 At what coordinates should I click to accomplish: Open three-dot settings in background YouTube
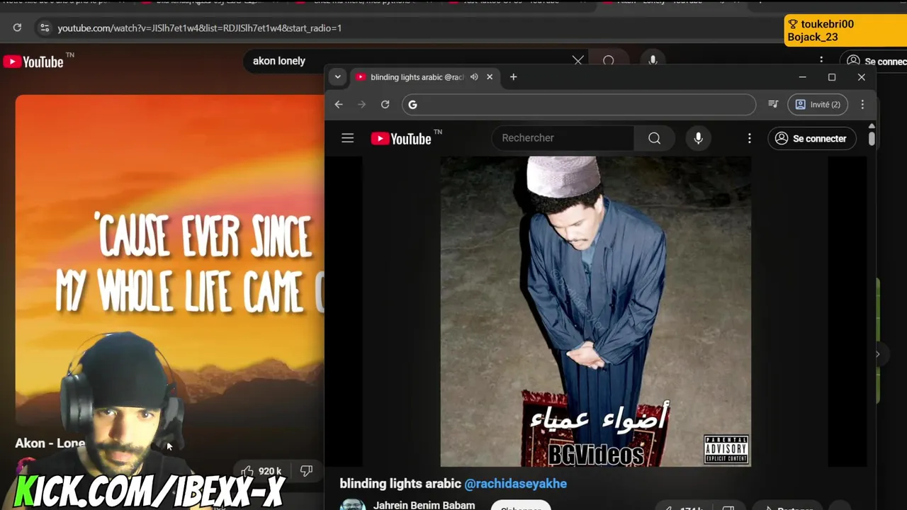tap(821, 61)
